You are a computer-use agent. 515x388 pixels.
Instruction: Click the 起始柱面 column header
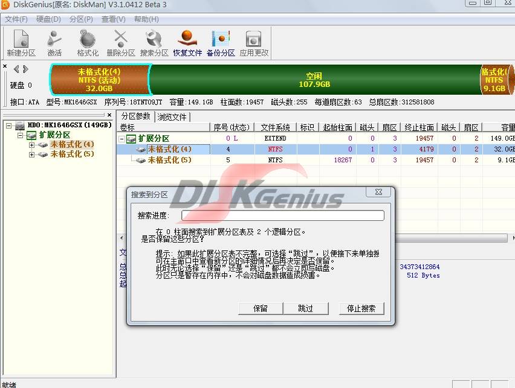[x=338, y=127]
